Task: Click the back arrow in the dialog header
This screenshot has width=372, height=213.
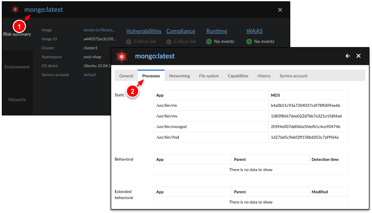Action: (x=347, y=56)
